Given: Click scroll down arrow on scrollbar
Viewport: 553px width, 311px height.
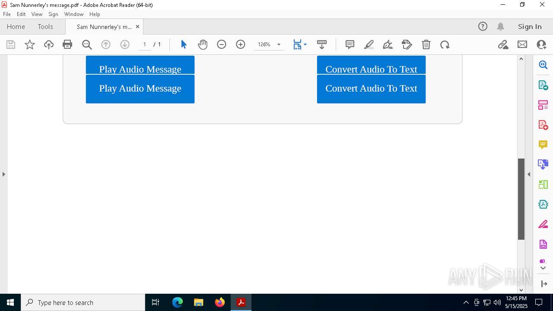Looking at the screenshot, I should coord(521,290).
